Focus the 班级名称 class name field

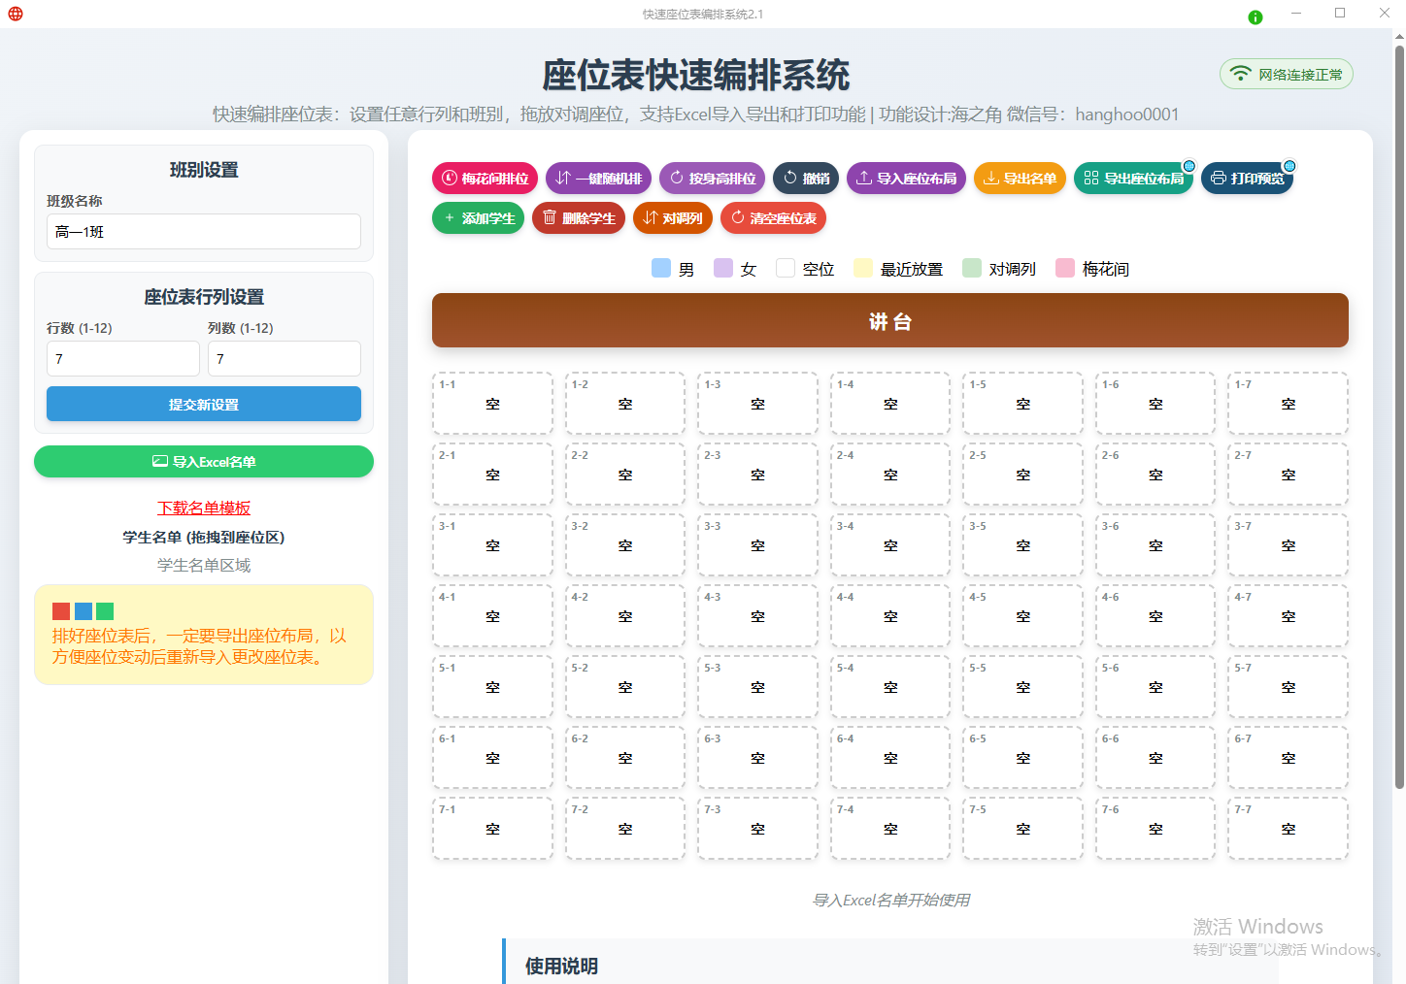204,232
